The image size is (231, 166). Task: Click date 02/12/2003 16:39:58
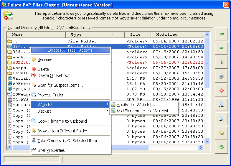pos(178,78)
